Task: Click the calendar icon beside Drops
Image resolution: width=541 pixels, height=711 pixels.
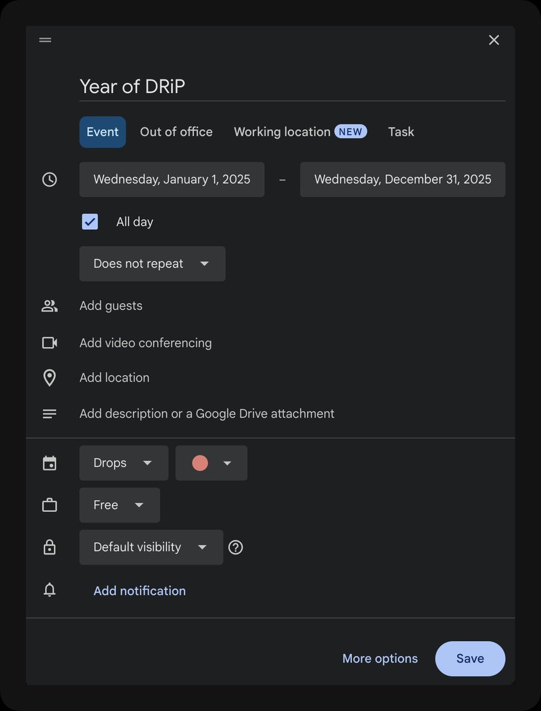Action: [50, 463]
